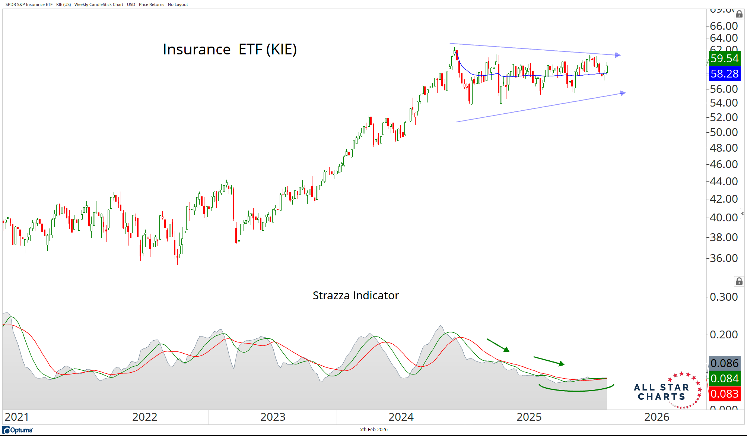Image resolution: width=747 pixels, height=436 pixels.
Task: Click the 2023 year on time axis
Action: click(x=273, y=417)
